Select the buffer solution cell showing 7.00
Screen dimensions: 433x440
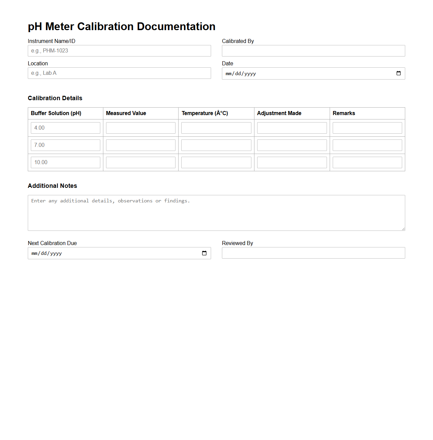65,145
